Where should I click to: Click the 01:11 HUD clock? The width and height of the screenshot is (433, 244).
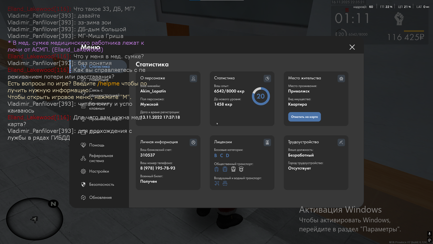click(352, 19)
